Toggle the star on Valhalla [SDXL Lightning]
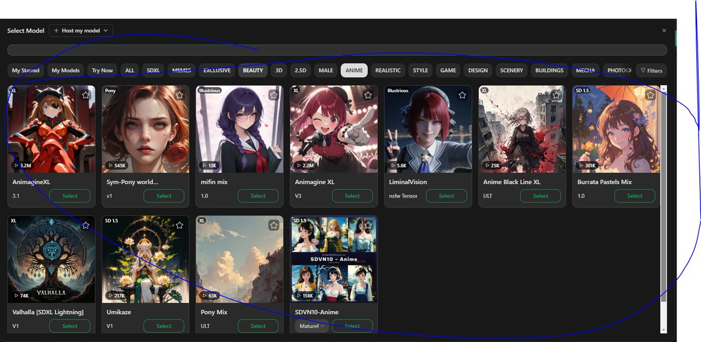 click(85, 225)
